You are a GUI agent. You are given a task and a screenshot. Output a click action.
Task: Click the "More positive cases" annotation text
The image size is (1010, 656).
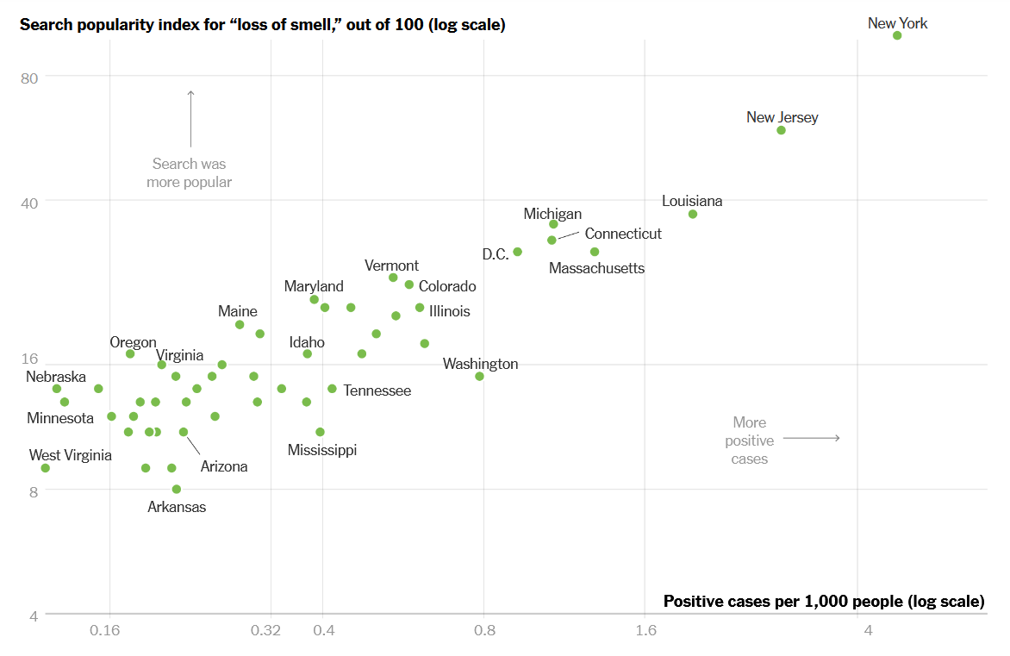(x=749, y=440)
